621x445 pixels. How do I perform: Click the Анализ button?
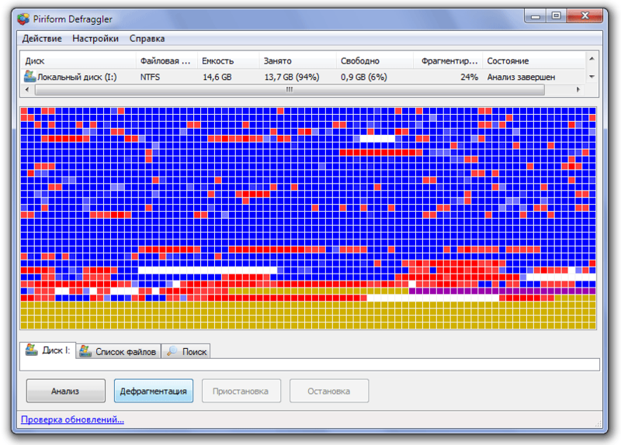(x=66, y=391)
